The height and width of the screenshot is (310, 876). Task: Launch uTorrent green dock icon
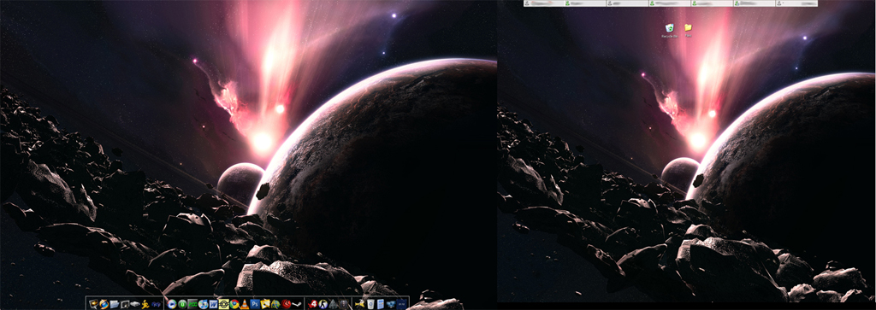182,304
